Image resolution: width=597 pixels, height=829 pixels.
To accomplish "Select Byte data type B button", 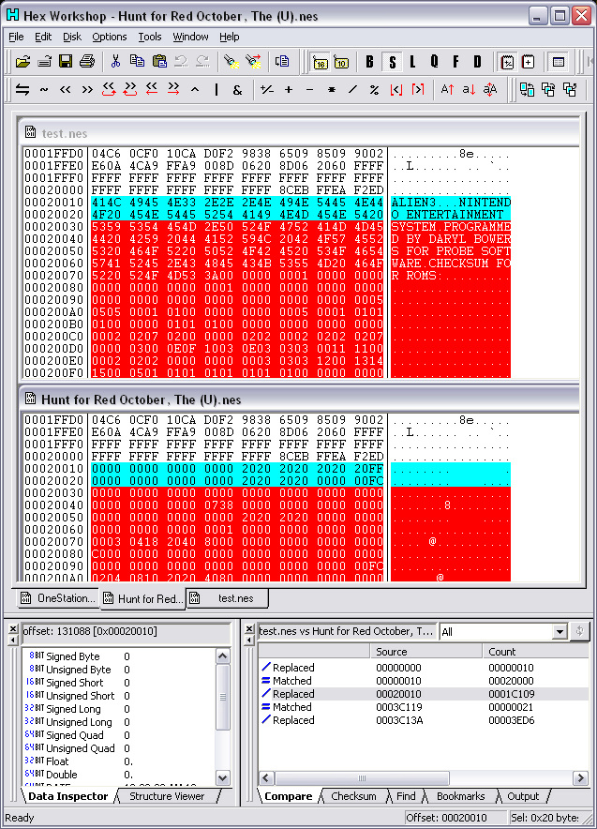I will [x=370, y=63].
